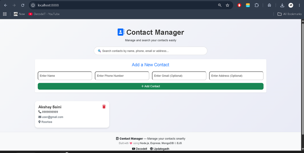304x153 pixels.
Task: Click the phone icon on the contact card
Action: (40, 112)
